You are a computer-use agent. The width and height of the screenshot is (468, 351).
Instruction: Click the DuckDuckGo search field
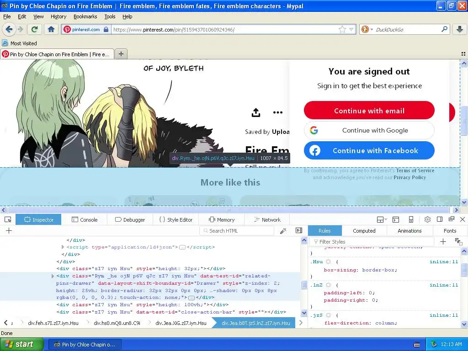coord(406,29)
